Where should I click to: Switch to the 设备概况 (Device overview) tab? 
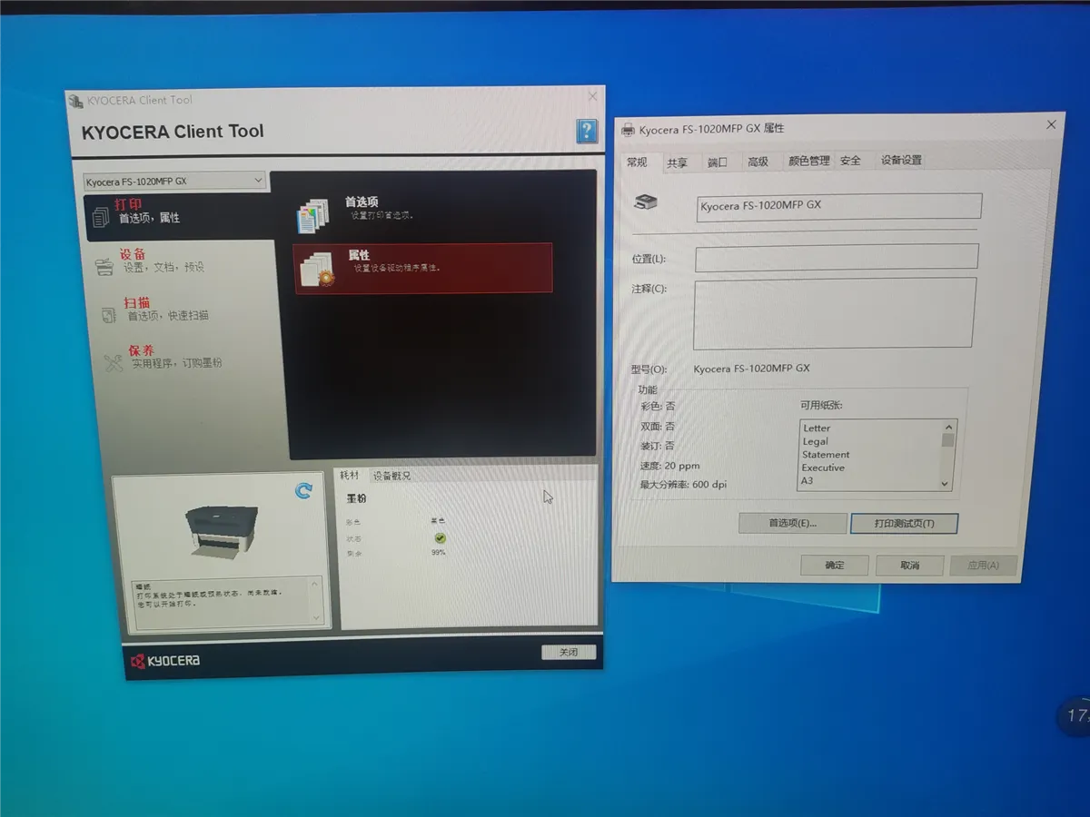391,476
